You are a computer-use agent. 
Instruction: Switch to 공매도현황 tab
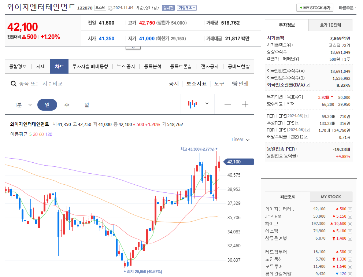click(x=239, y=66)
